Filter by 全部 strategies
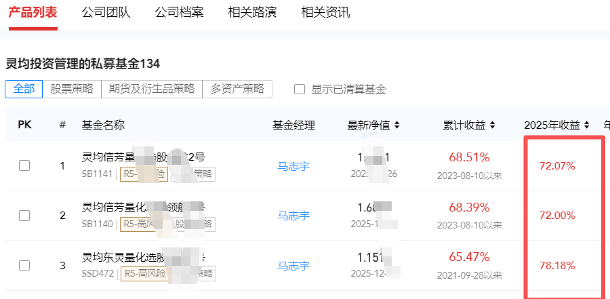 (x=24, y=89)
